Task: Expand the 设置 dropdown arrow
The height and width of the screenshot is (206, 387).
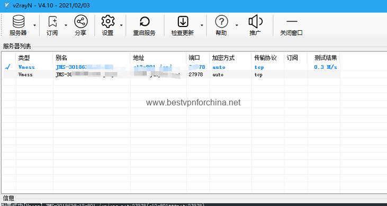Action: tap(121, 25)
